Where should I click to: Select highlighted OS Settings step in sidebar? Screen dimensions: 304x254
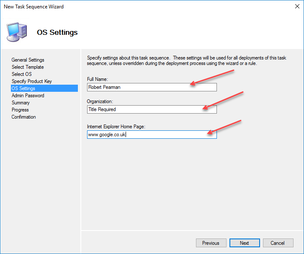click(x=23, y=88)
